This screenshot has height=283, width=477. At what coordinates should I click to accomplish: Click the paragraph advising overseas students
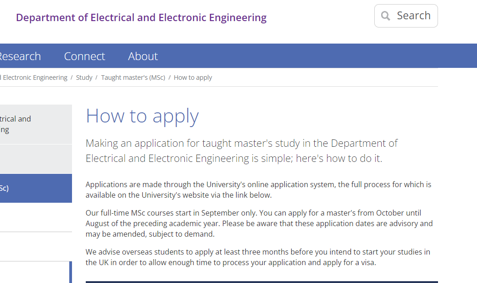(258, 257)
